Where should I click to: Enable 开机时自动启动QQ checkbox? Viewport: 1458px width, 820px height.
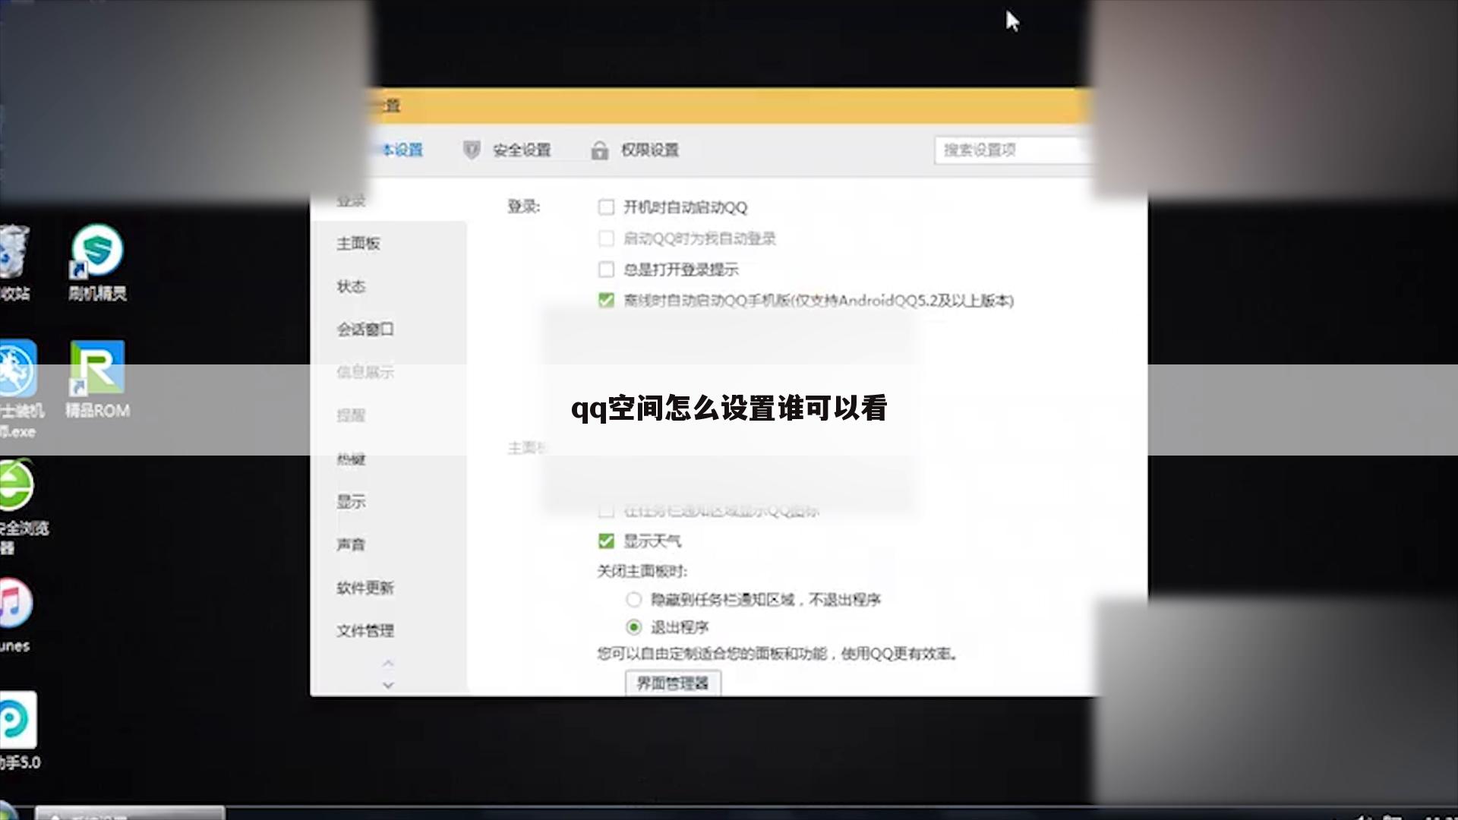[606, 207]
